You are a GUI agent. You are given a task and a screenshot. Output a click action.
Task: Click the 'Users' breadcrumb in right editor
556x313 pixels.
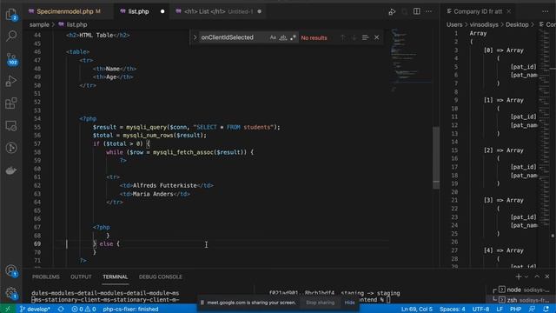[x=454, y=24]
